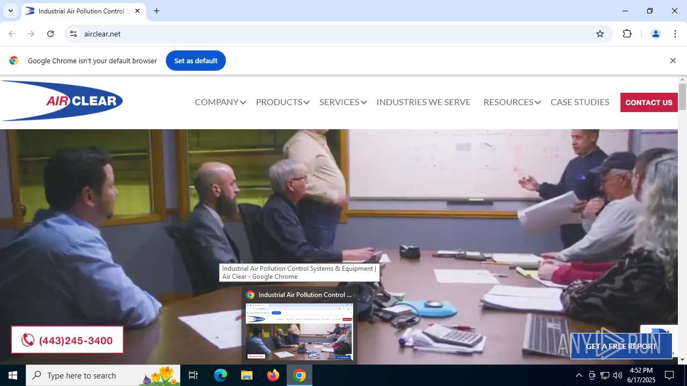
Task: Go forward to next page
Action: click(x=31, y=34)
